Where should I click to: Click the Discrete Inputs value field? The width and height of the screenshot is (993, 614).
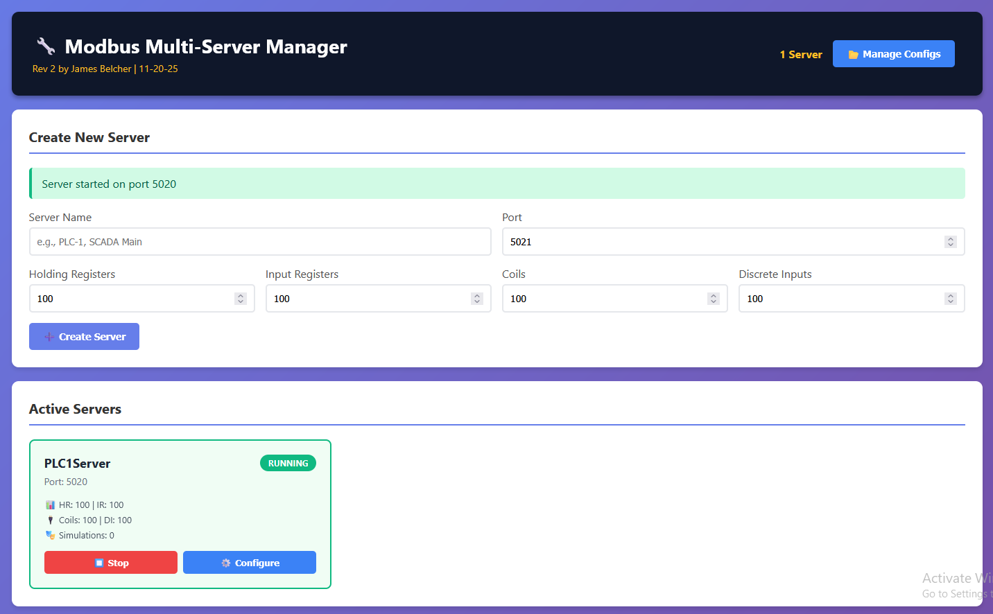point(852,299)
